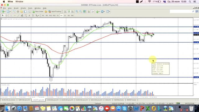The image size is (199, 112).
Task: Switch timeframe to D1
Action: click(x=65, y=16)
